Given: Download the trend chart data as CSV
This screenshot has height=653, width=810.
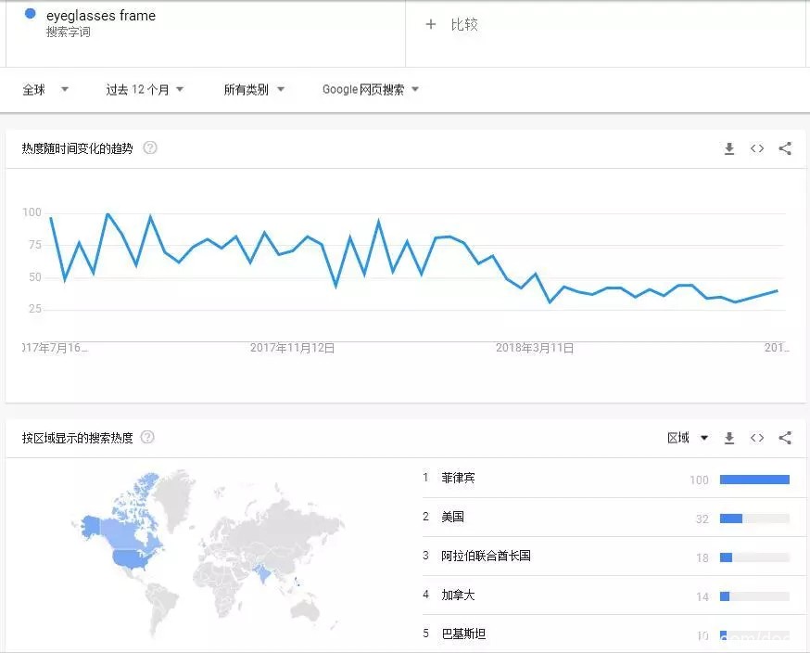Looking at the screenshot, I should tap(729, 147).
